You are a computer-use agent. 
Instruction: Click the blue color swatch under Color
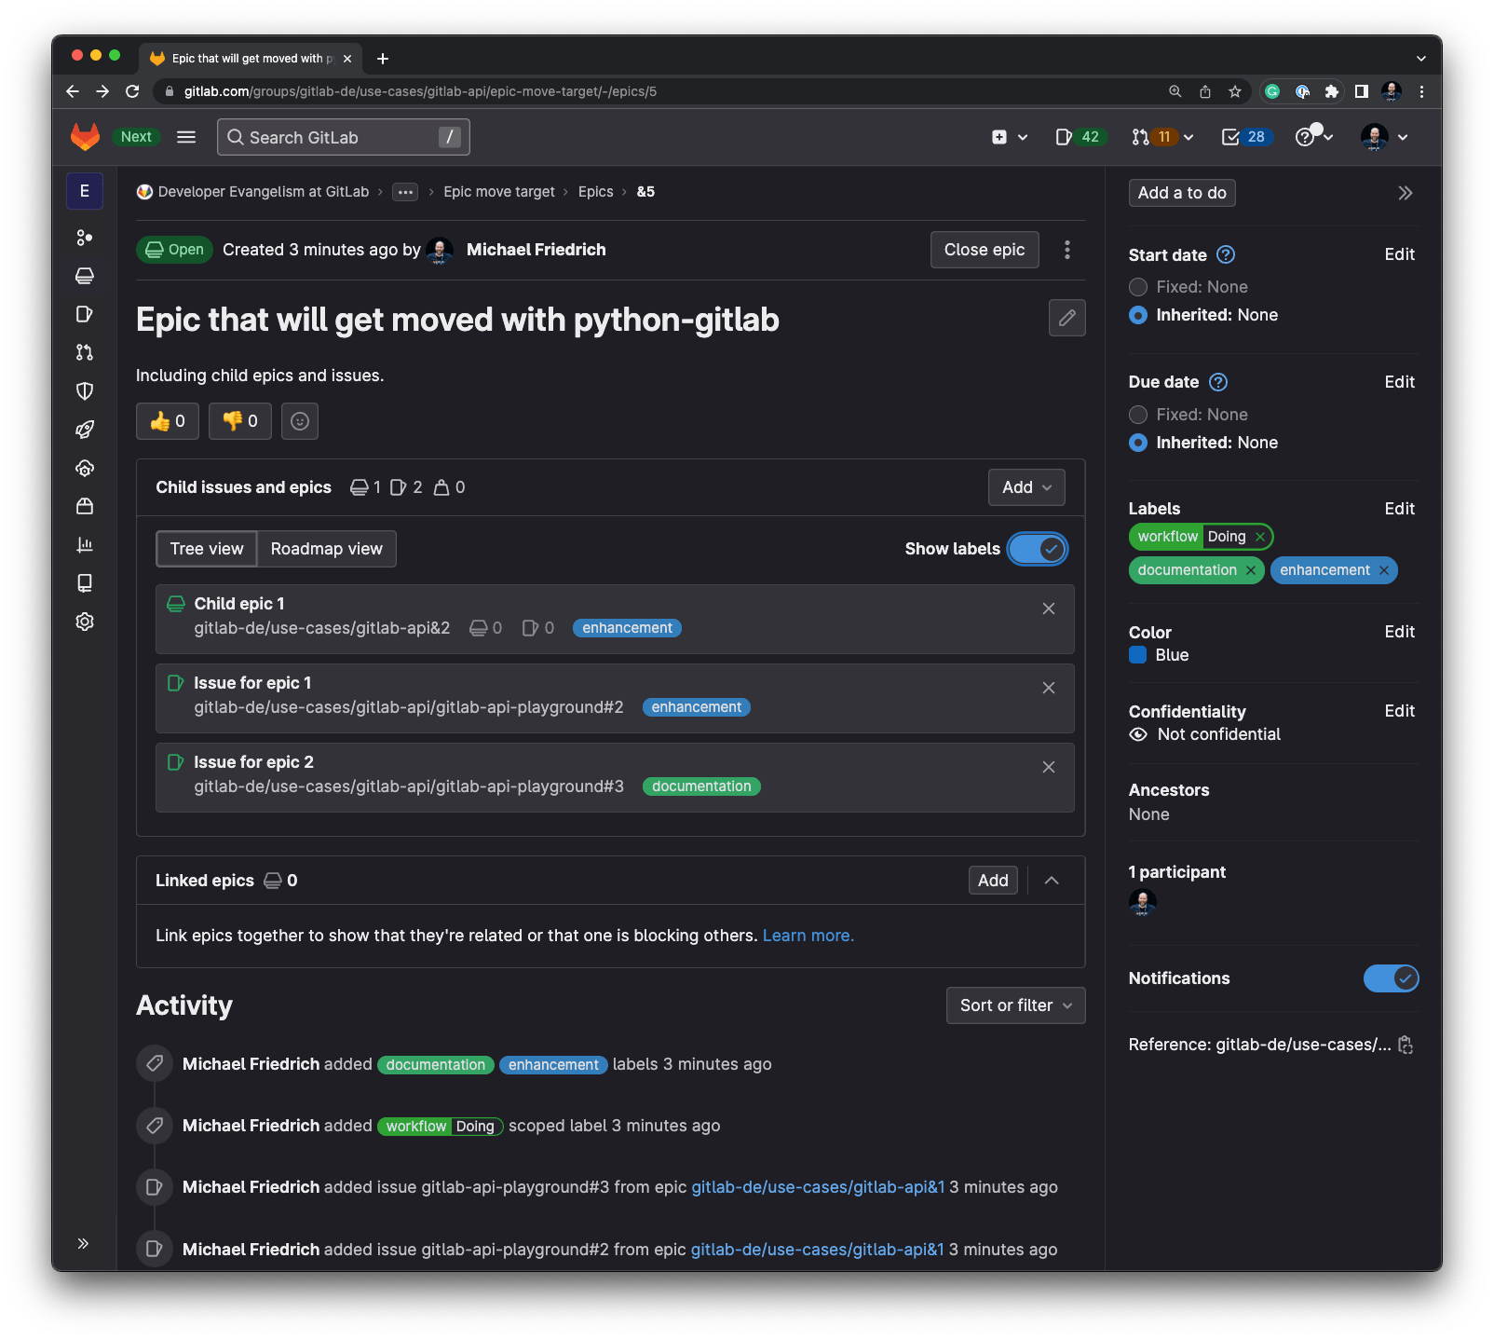[1137, 655]
